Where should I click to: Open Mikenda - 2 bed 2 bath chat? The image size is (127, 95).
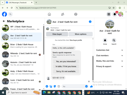[x=21, y=55]
